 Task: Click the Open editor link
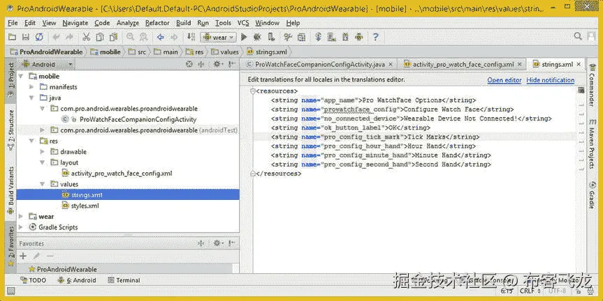(x=504, y=80)
